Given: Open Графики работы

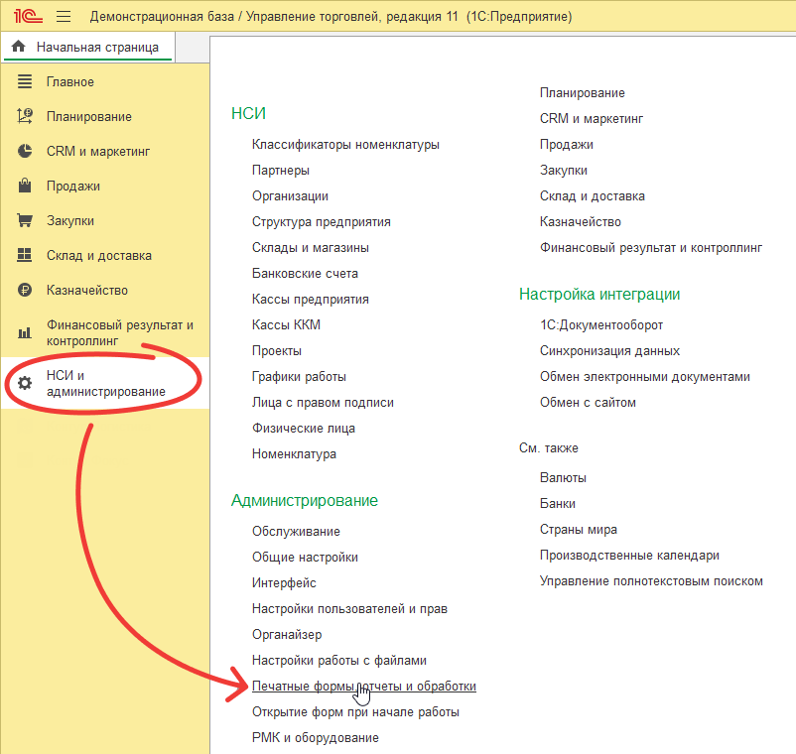Looking at the screenshot, I should coord(299,377).
